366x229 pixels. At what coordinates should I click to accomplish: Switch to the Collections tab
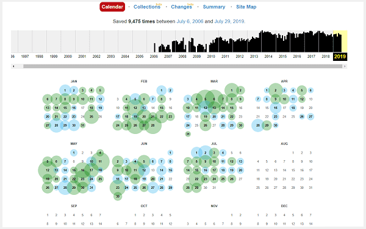click(x=147, y=7)
